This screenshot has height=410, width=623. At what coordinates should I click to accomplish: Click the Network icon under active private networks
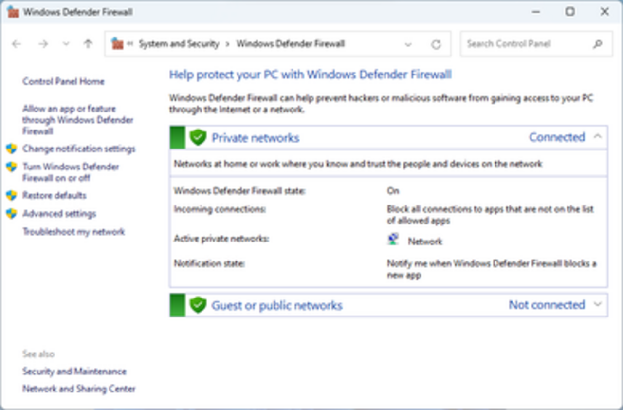393,239
